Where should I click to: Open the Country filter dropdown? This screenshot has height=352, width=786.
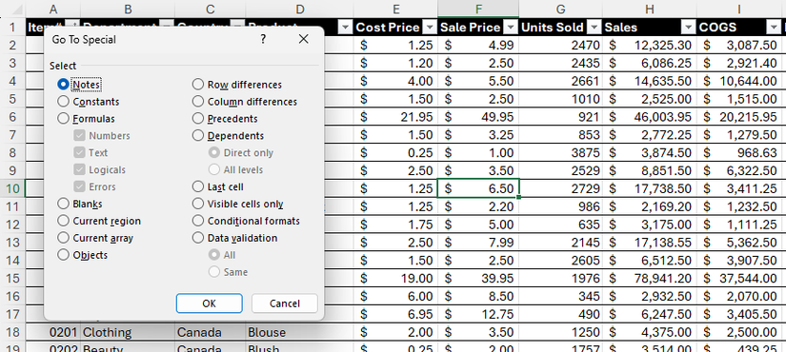point(237,25)
